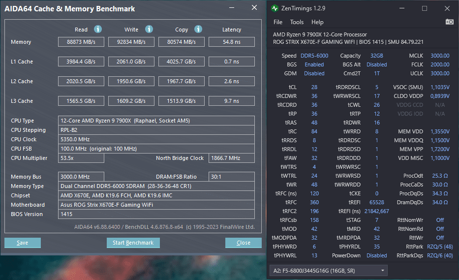Click the AMD Ryzen 9 7900X processor name in ZenTimings
Viewport: 459px width, 280px height.
coord(320,34)
